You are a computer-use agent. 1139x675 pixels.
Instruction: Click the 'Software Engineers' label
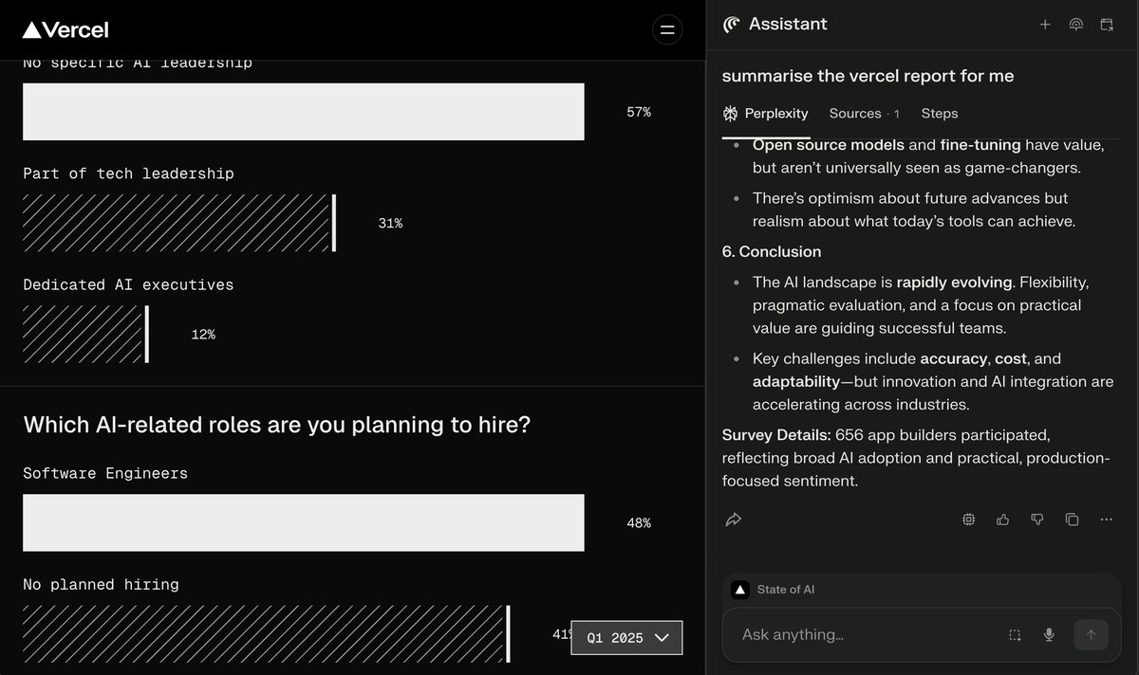[105, 473]
